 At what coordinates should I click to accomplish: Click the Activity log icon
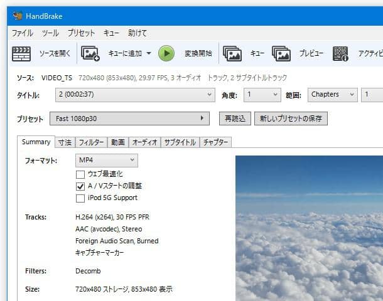point(340,54)
